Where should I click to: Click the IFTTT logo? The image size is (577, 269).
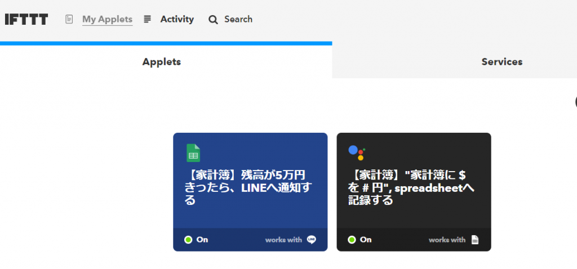pyautogui.click(x=26, y=20)
